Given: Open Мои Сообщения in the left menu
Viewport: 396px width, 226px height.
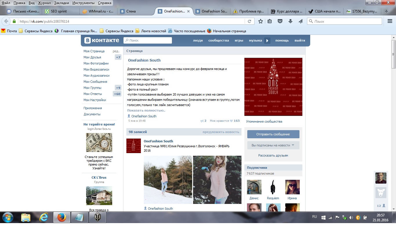Looking at the screenshot, I should coord(95,82).
